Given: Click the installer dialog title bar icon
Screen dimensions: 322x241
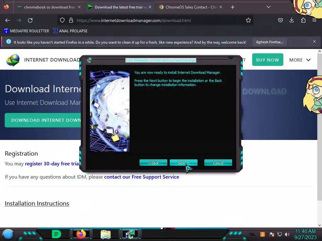Looking at the screenshot, I should coord(89,60).
